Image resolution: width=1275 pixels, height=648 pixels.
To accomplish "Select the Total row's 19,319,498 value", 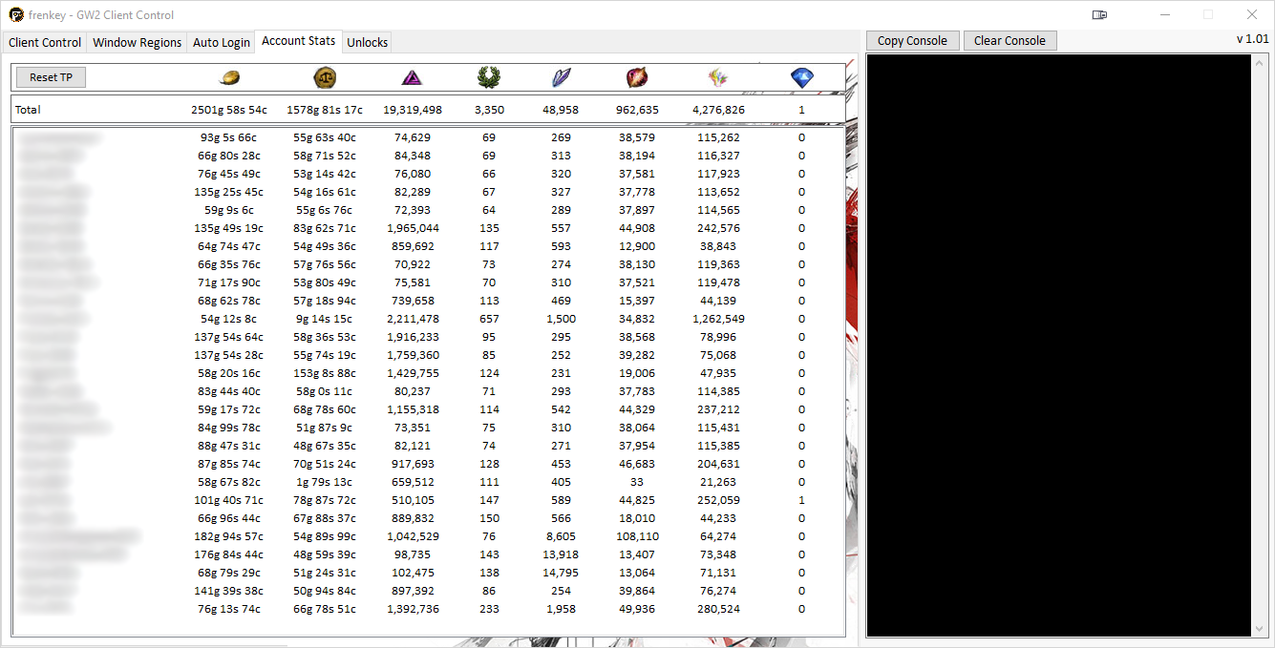I will (x=412, y=110).
